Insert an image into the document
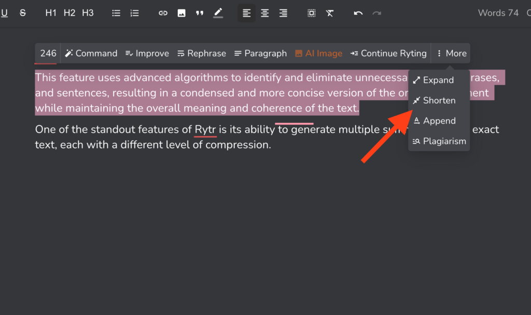 pyautogui.click(x=181, y=12)
